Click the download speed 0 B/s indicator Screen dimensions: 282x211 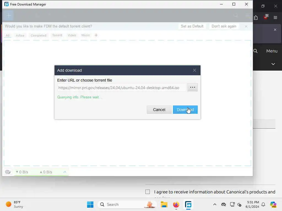[22, 172]
